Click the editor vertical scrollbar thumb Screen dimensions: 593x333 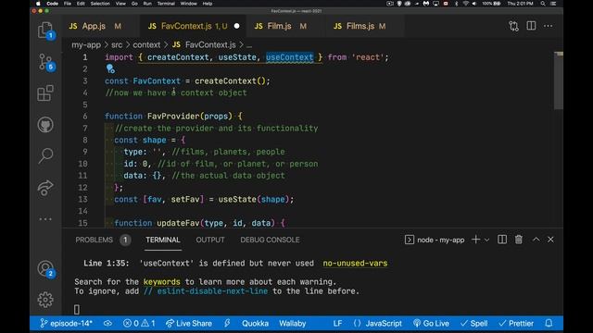coord(559,80)
